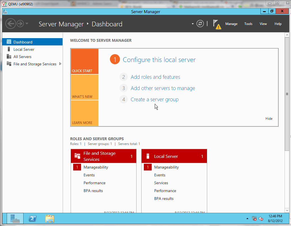
Task: Open Services under Local Server tile
Action: tap(161, 183)
